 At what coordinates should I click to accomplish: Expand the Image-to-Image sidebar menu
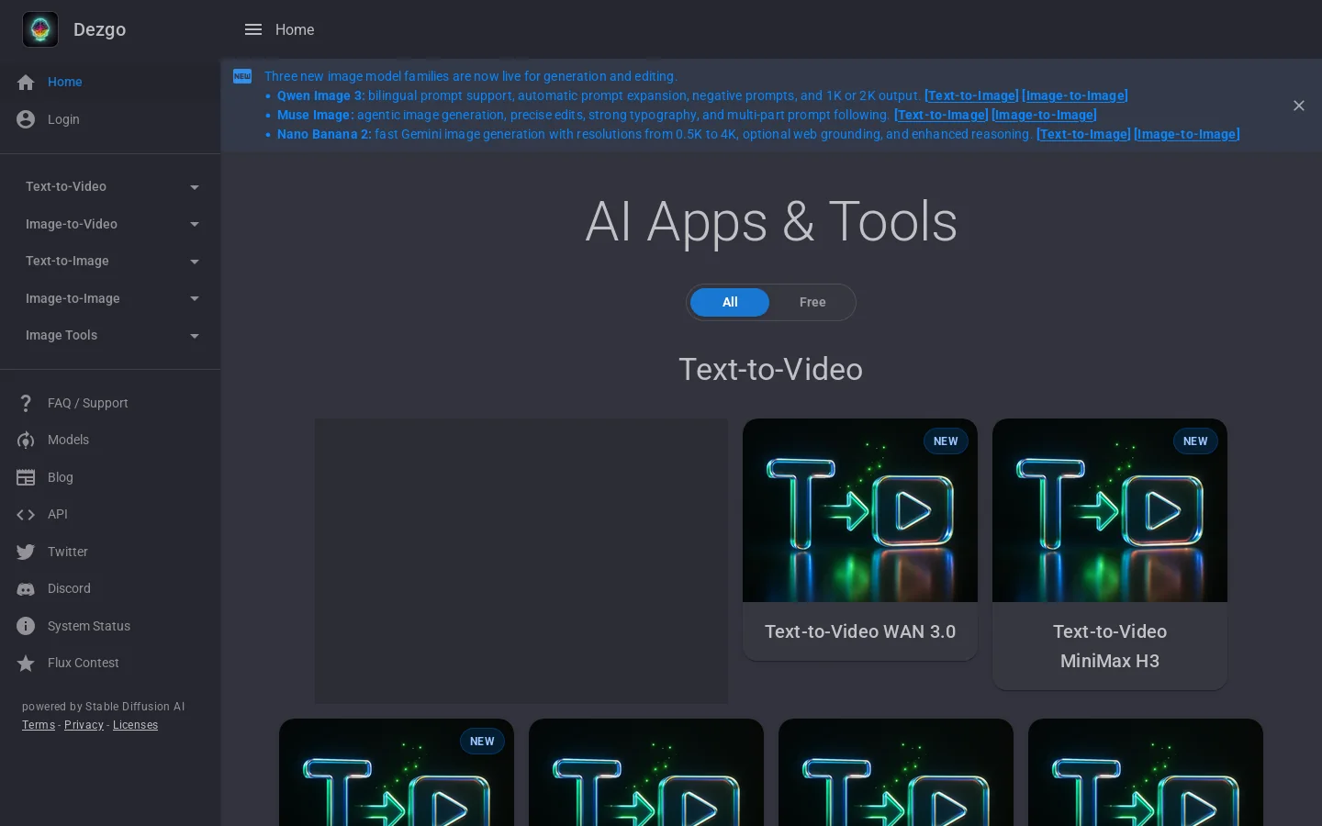(110, 298)
